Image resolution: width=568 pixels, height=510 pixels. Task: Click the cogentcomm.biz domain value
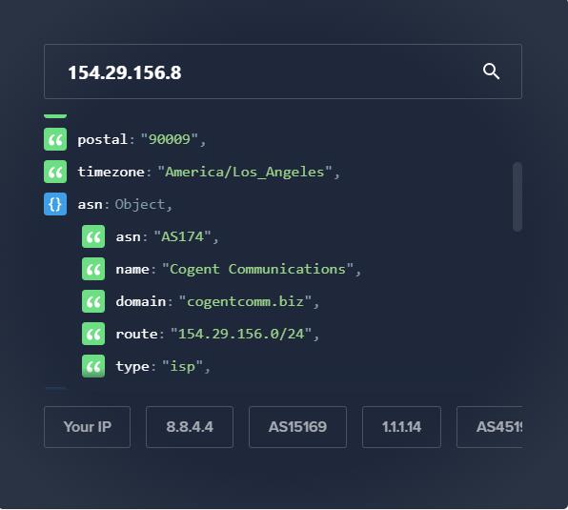click(x=245, y=301)
